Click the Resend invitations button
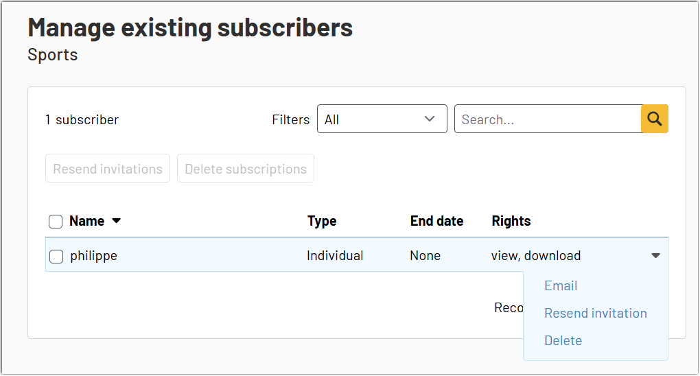Screen dimensions: 700x376 click(x=108, y=169)
